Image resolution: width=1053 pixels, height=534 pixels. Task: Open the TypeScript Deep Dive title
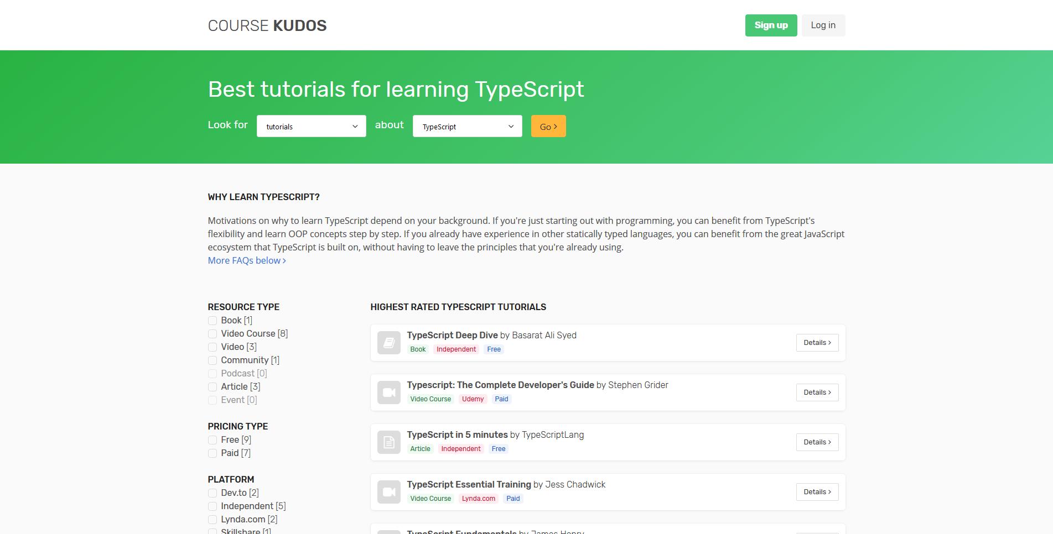[453, 335]
